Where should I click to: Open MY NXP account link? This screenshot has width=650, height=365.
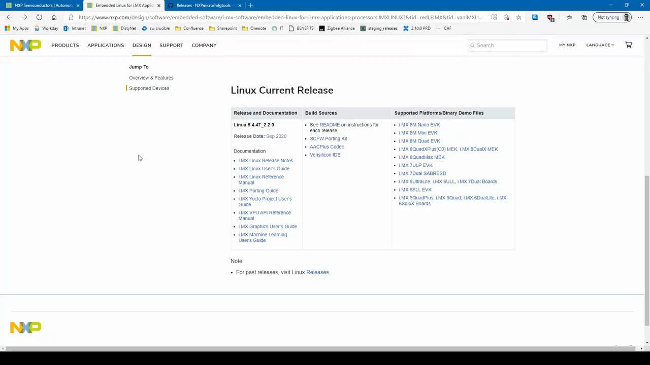tap(567, 45)
